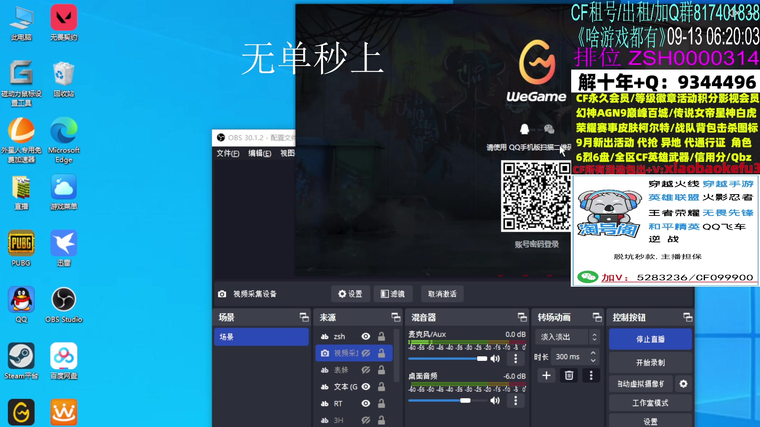Open the 文件(F) menu in OBS
The width and height of the screenshot is (760, 427).
tap(228, 153)
